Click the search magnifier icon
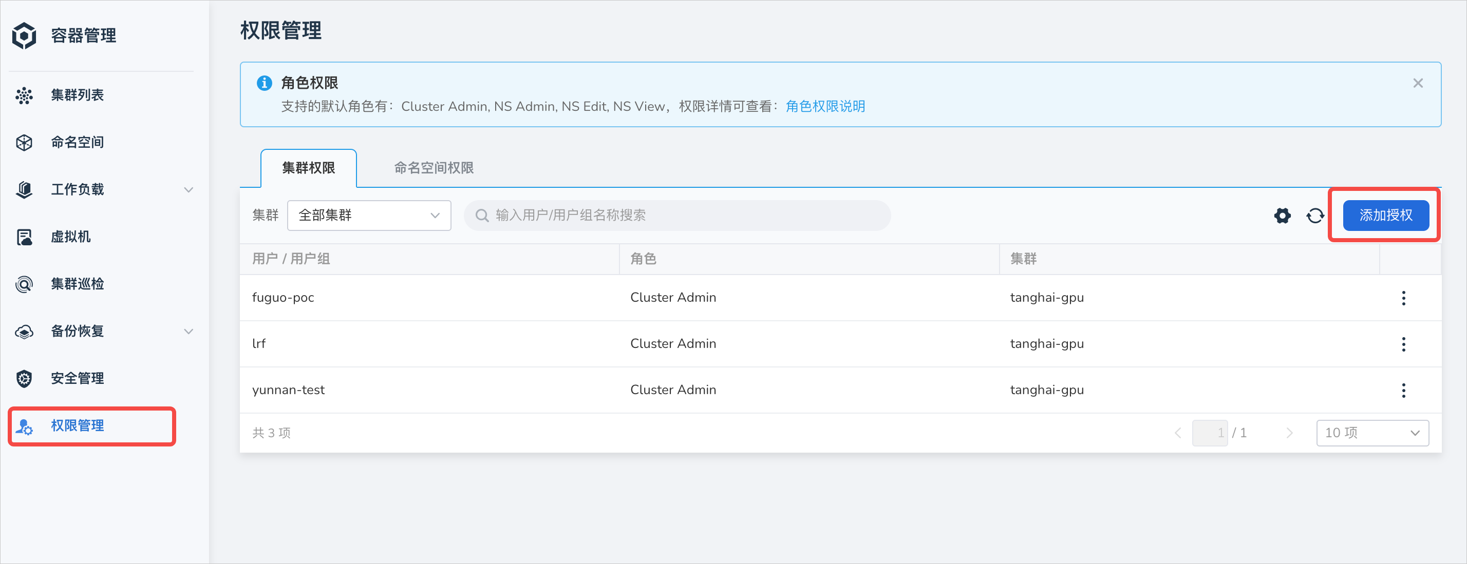The image size is (1467, 564). [x=482, y=216]
